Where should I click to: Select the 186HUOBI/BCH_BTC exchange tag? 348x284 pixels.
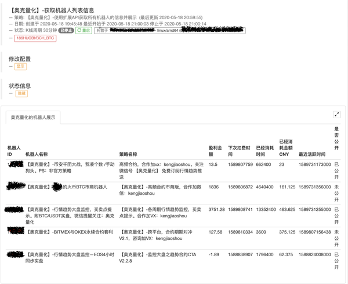[x=35, y=38]
